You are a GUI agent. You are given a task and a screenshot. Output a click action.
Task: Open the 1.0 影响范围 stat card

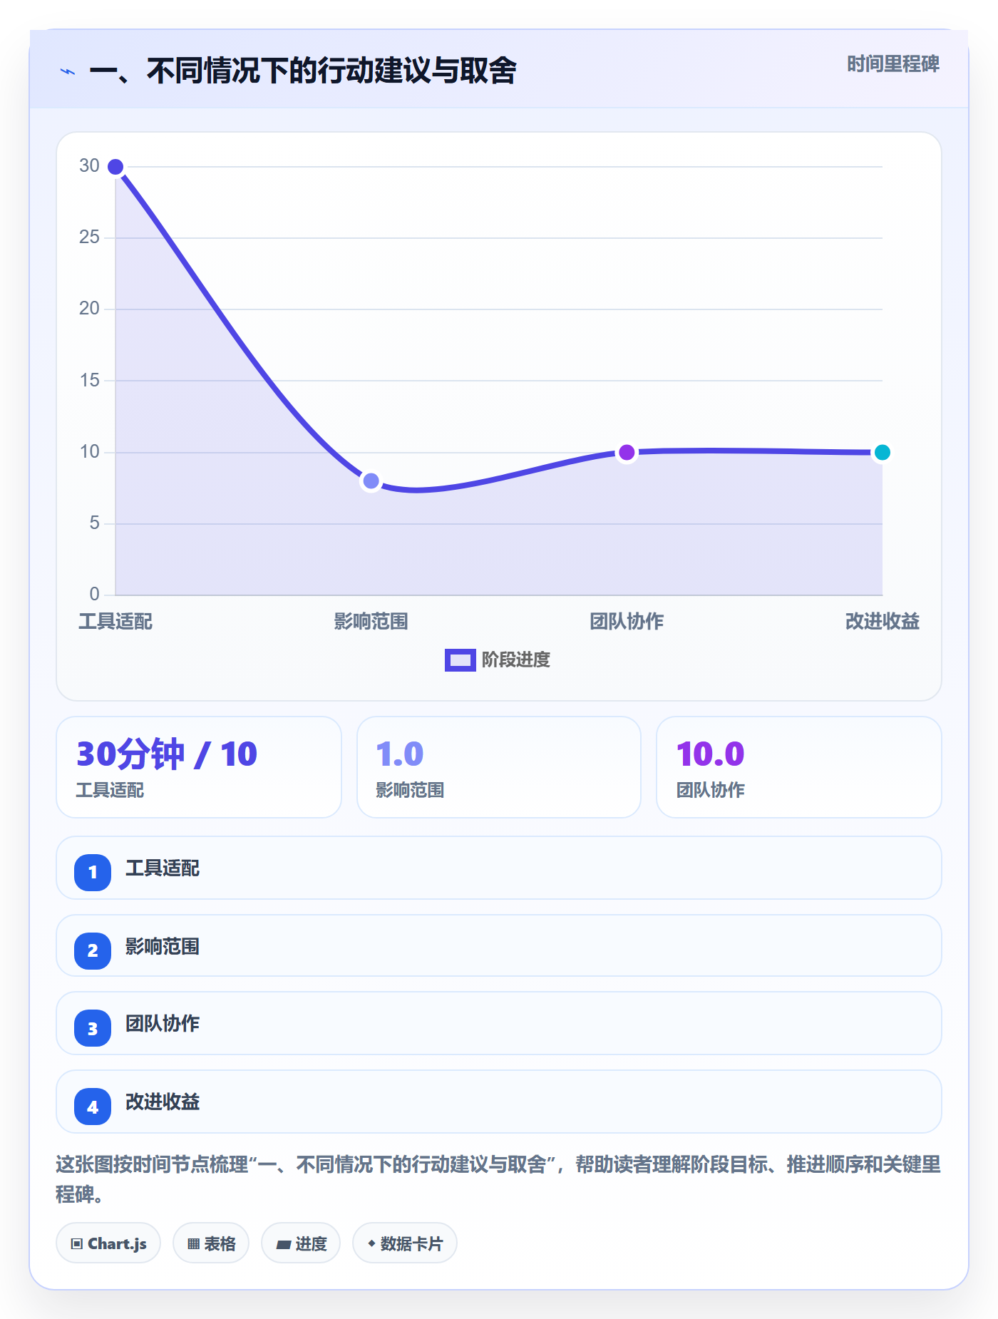coord(499,767)
